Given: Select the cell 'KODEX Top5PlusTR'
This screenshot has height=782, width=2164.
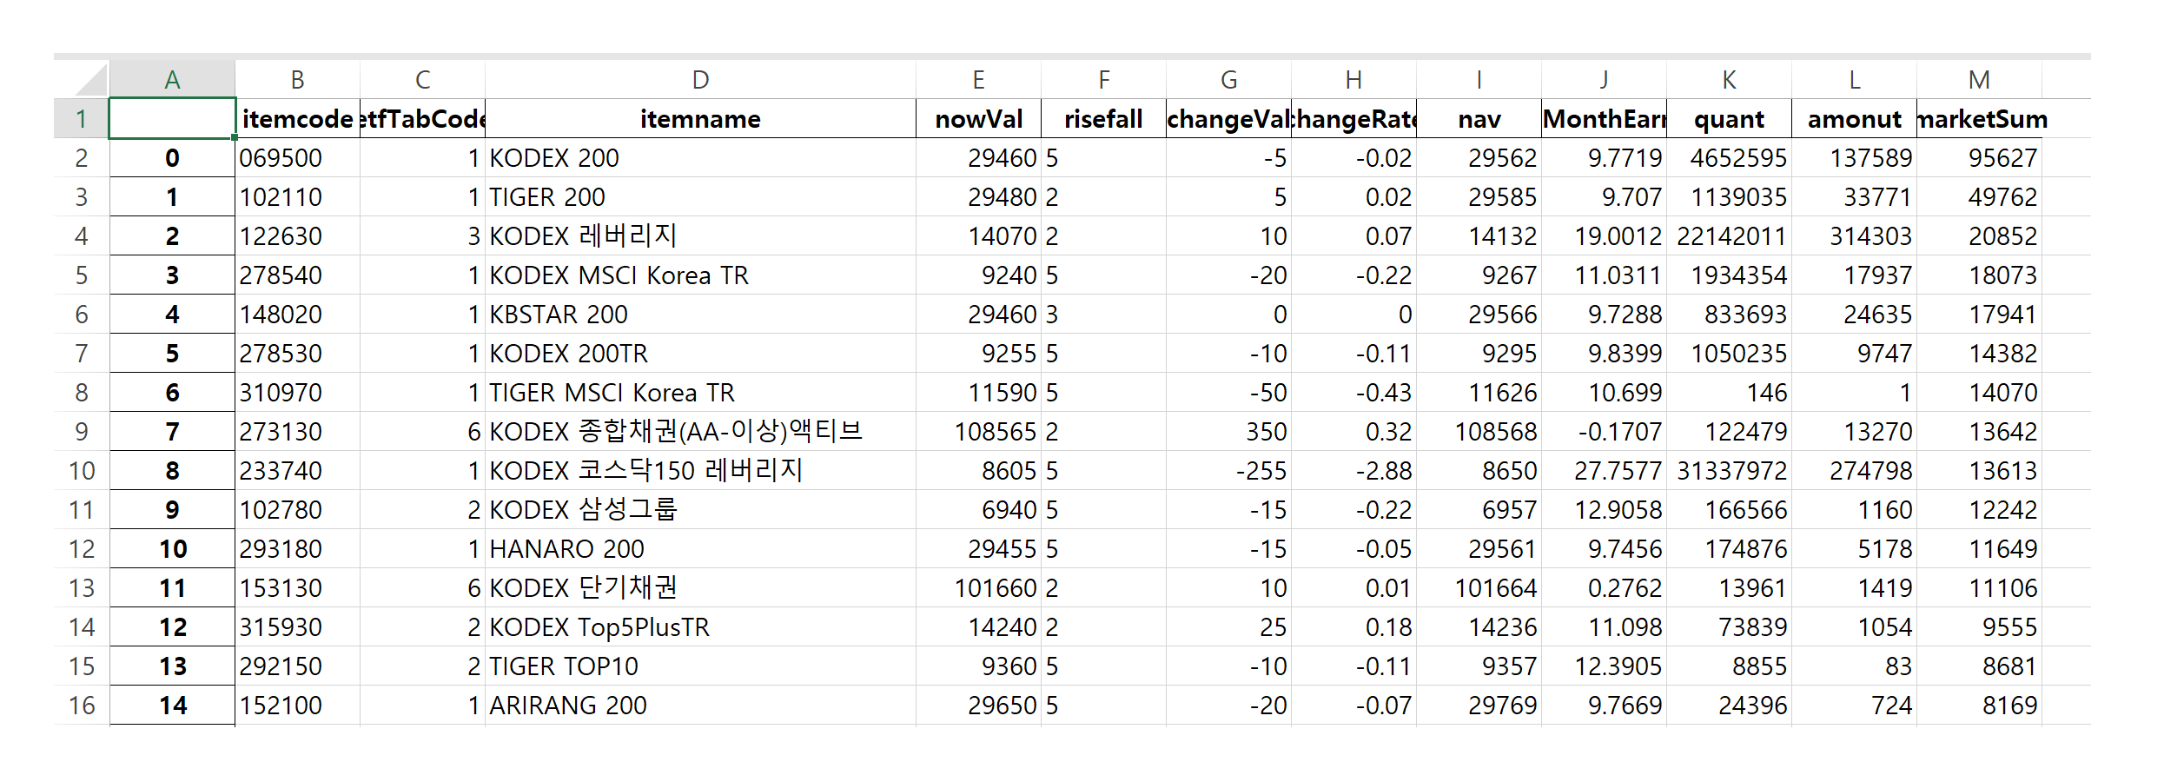Looking at the screenshot, I should pyautogui.click(x=700, y=627).
